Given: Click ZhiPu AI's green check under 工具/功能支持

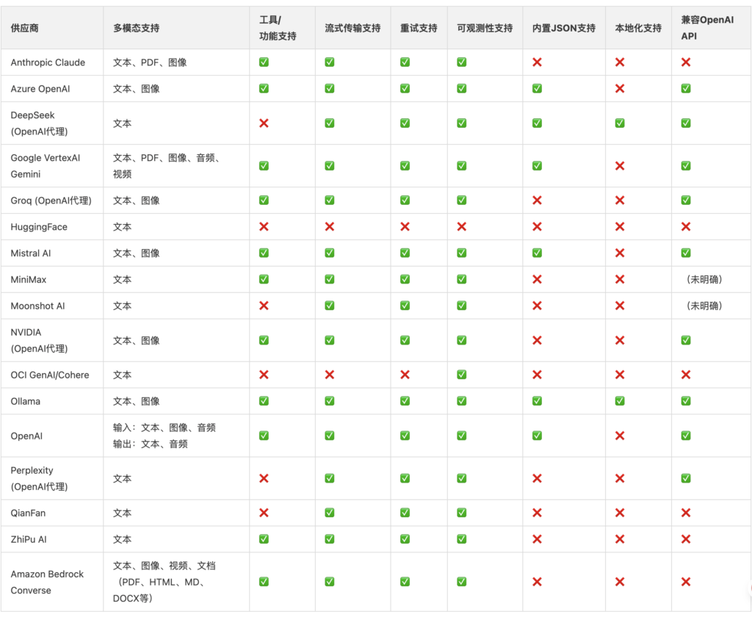Looking at the screenshot, I should [264, 539].
